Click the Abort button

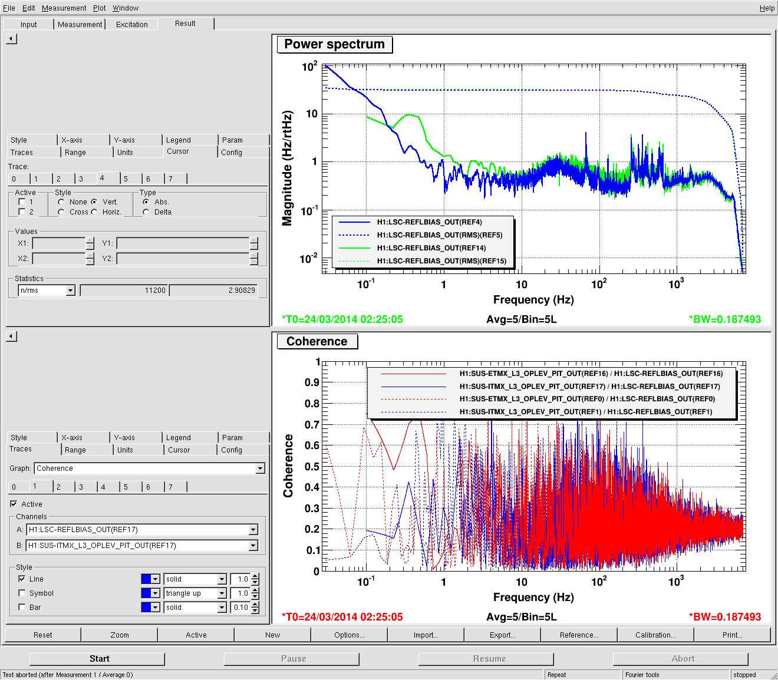[681, 659]
